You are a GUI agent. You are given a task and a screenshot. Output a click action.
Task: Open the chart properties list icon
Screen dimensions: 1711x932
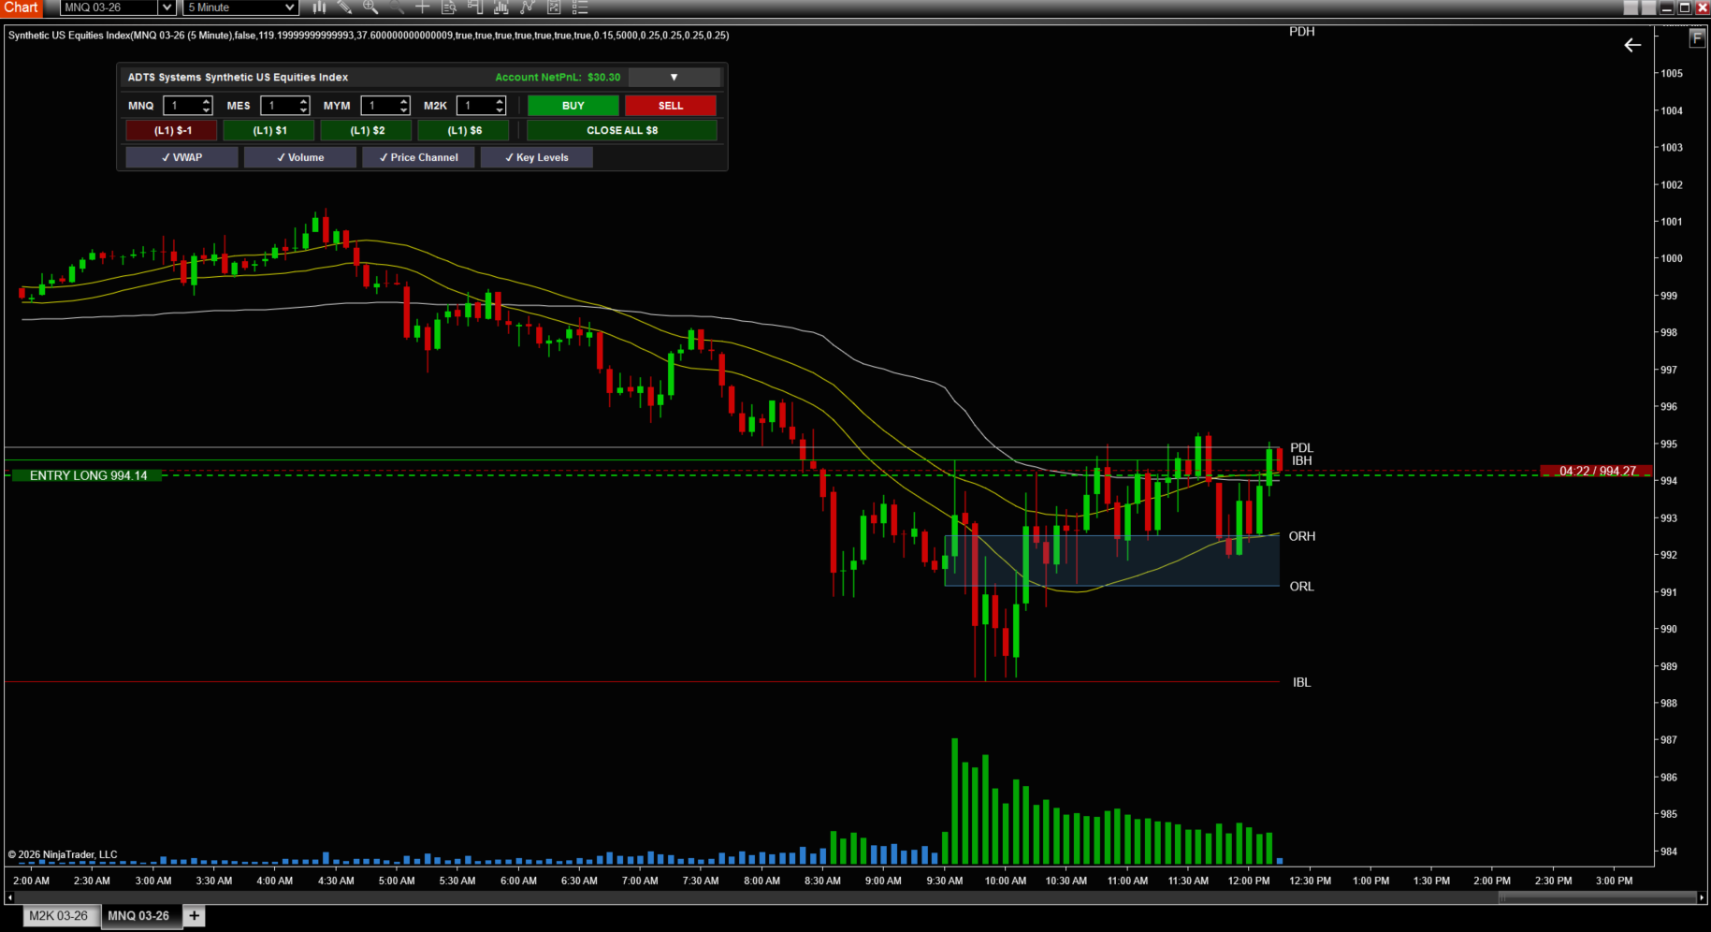click(579, 8)
